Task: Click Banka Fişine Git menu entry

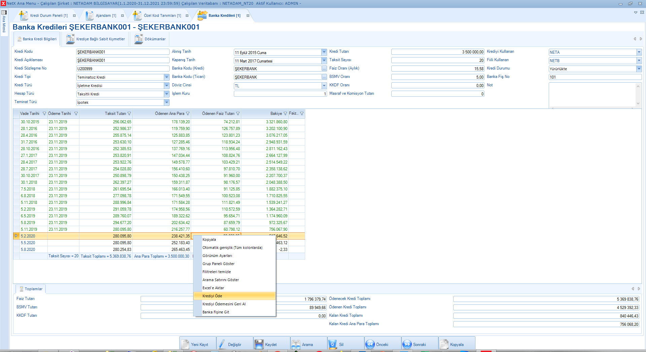Action: [235, 312]
